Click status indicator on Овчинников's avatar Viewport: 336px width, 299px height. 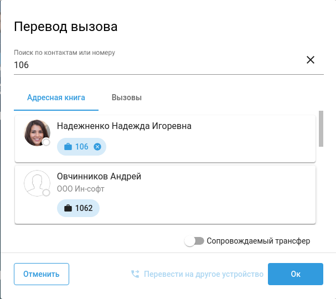point(46,193)
